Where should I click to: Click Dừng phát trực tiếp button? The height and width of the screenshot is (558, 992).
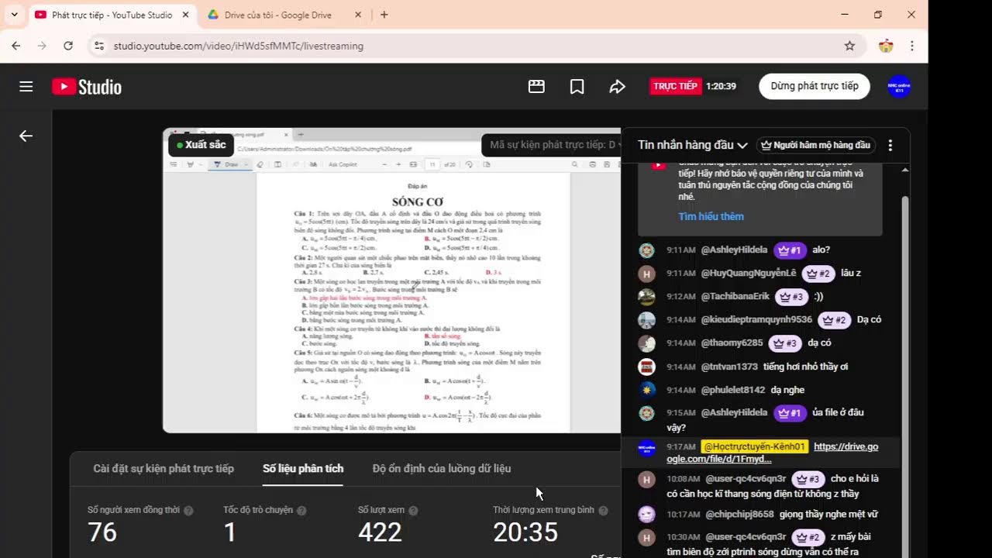click(815, 86)
